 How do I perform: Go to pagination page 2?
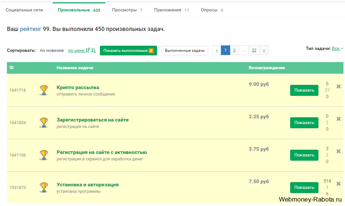pyautogui.click(x=234, y=50)
